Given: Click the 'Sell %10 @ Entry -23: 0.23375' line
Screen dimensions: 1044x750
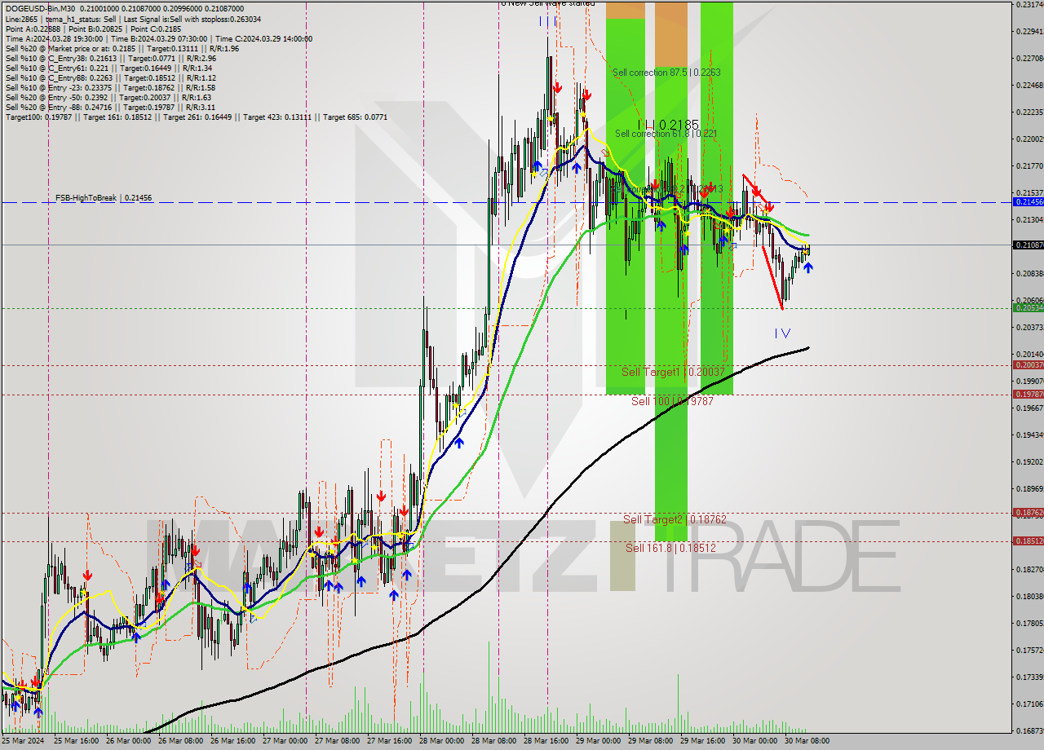Looking at the screenshot, I should pos(110,87).
